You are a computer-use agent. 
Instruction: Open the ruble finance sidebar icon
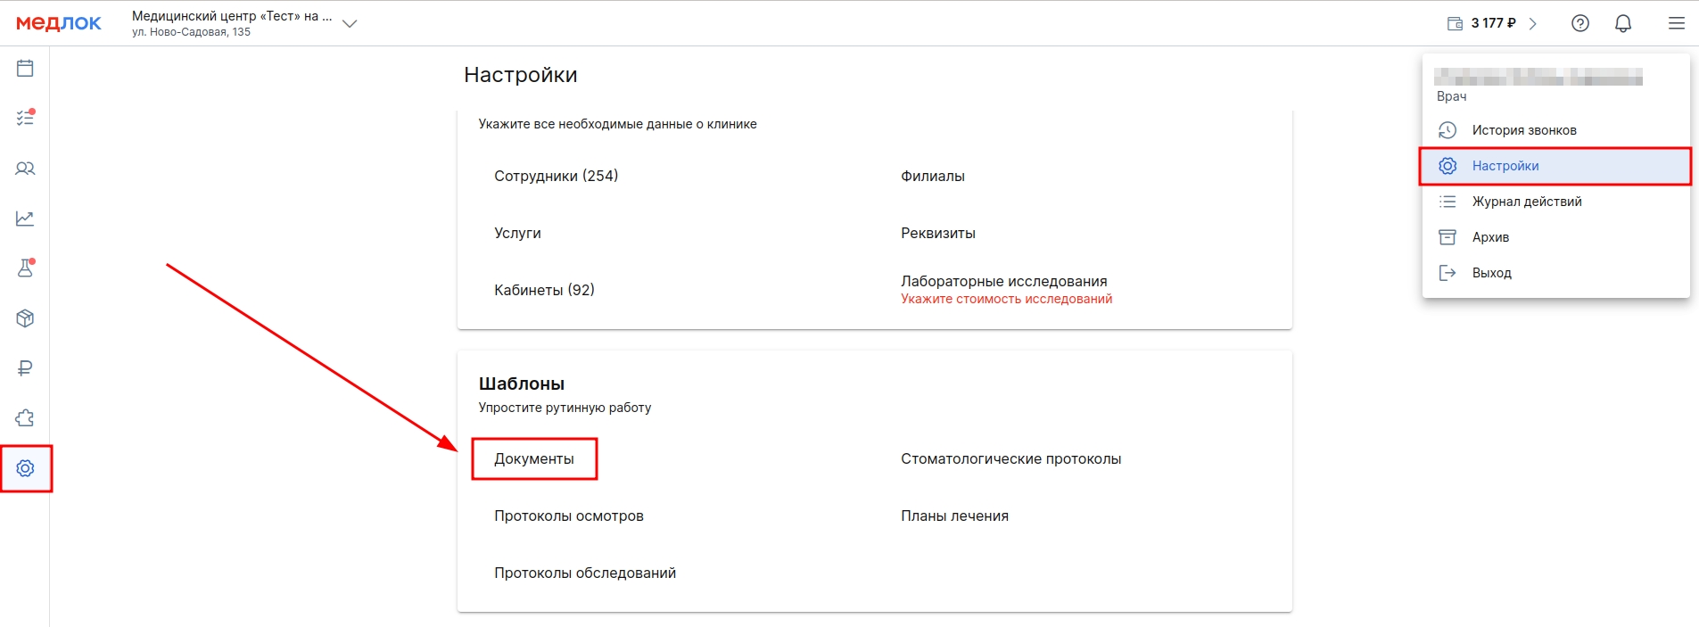click(x=25, y=368)
